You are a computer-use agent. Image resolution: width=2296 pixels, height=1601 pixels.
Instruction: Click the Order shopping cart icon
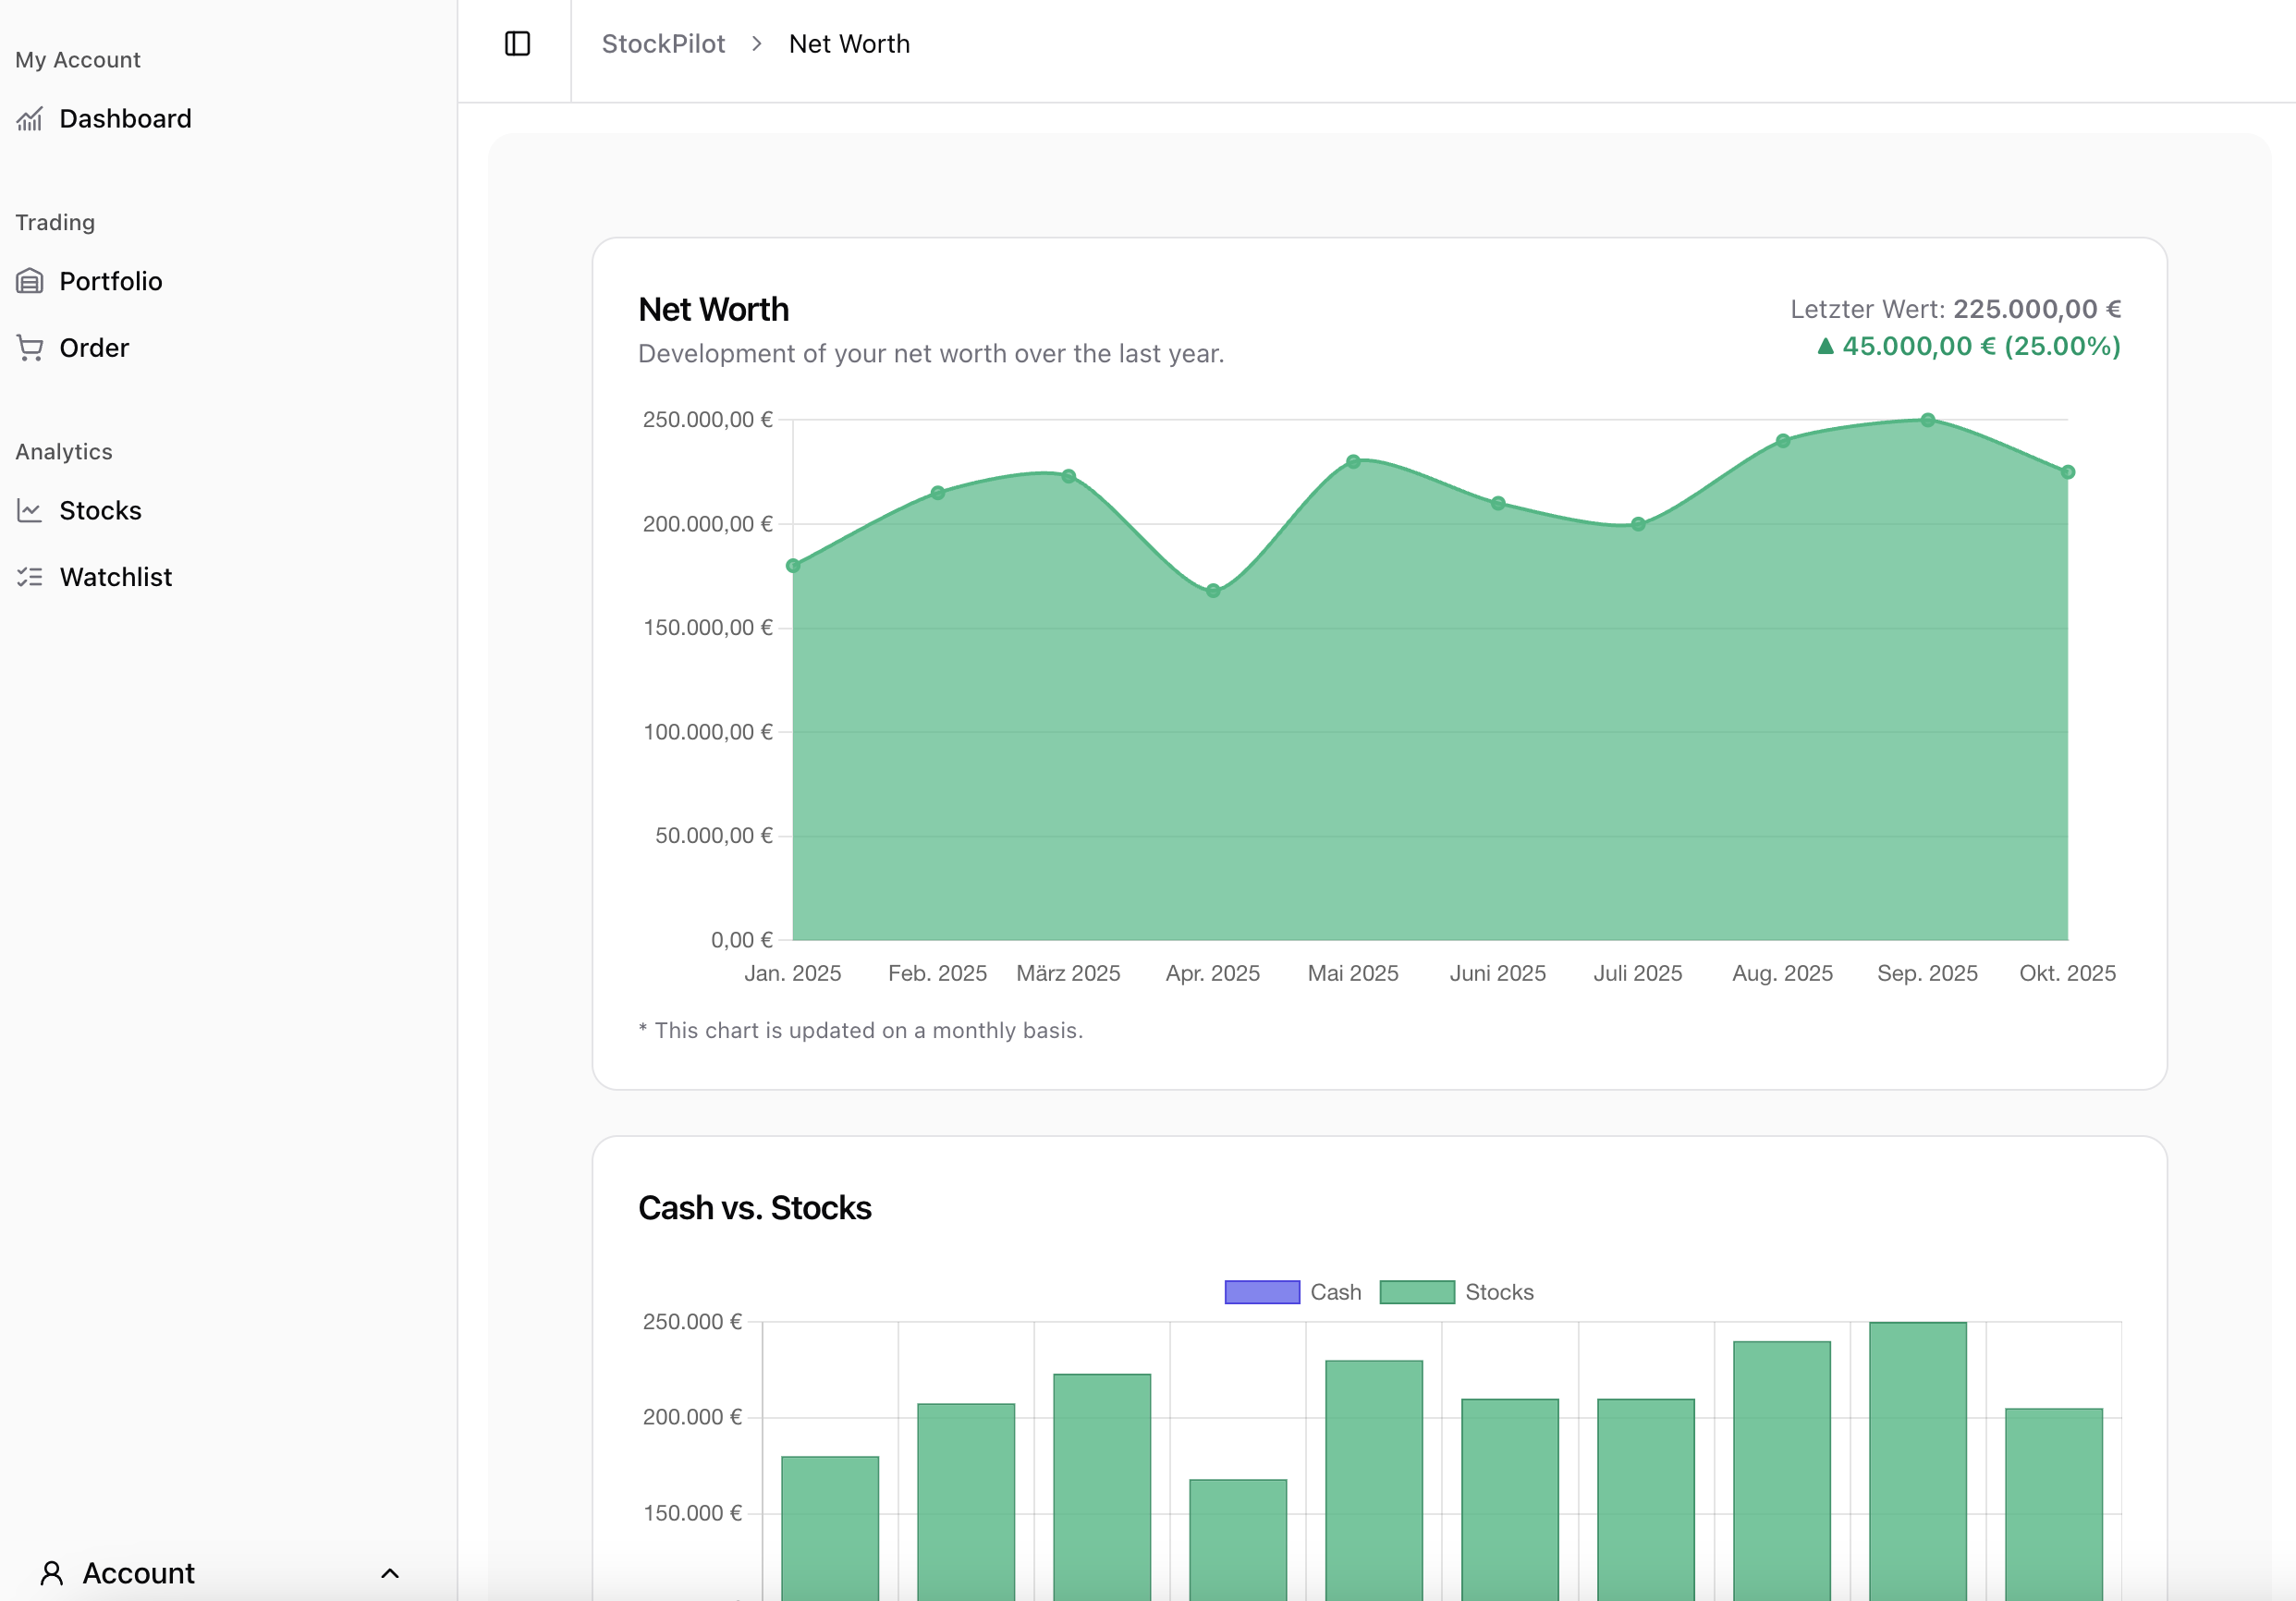30,348
